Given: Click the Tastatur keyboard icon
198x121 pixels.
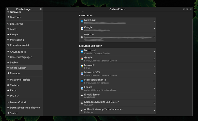Looking at the screenshot, I should coord(8,85).
